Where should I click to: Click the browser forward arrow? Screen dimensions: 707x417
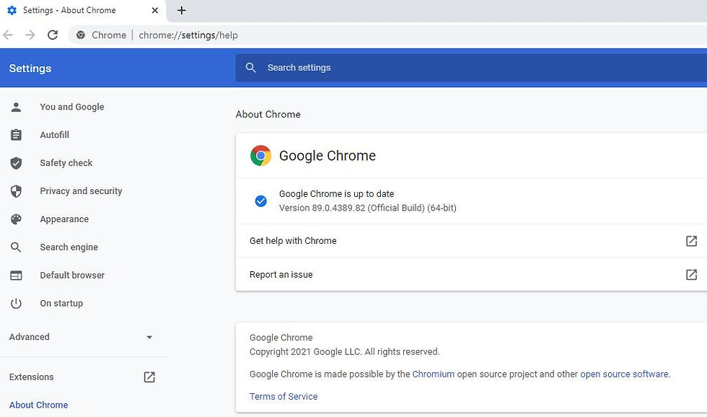pos(30,35)
